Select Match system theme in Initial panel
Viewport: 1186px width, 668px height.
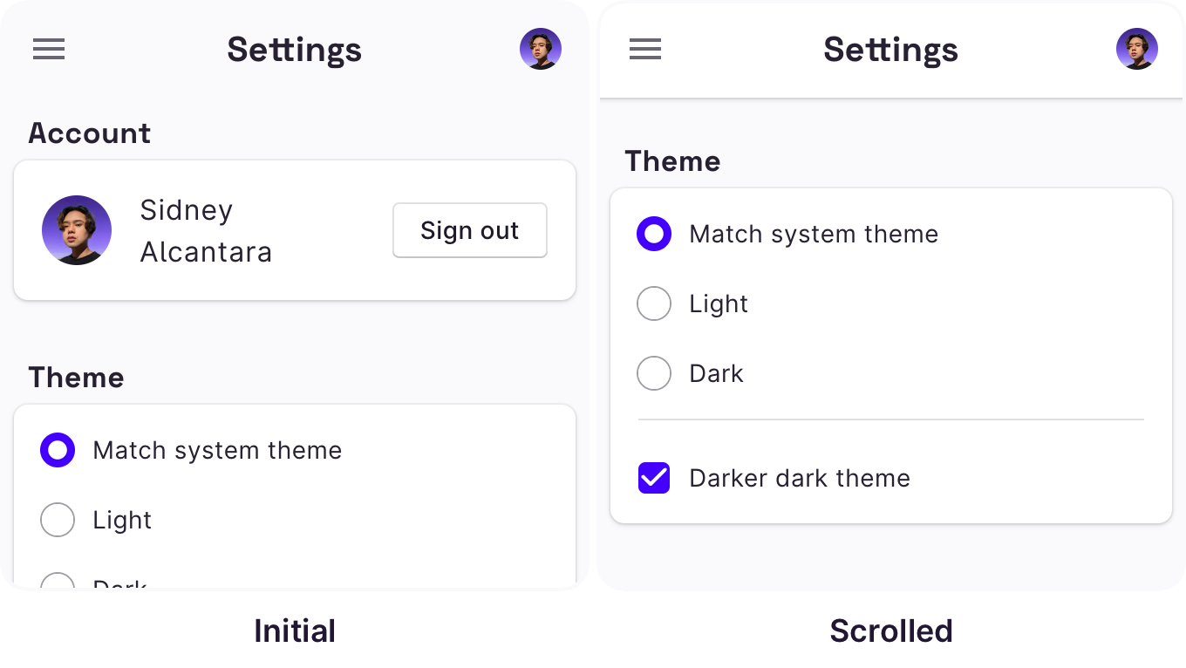coord(58,450)
